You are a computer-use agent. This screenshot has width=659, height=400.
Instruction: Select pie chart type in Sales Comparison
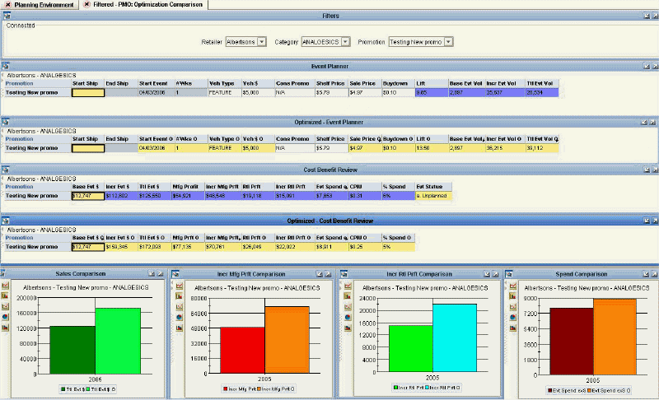point(5,317)
